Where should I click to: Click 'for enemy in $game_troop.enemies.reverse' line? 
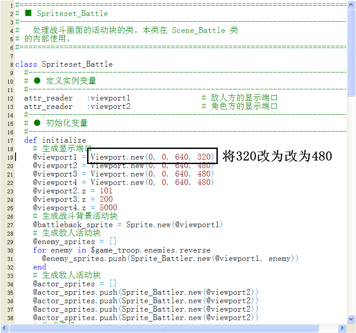click(x=122, y=250)
